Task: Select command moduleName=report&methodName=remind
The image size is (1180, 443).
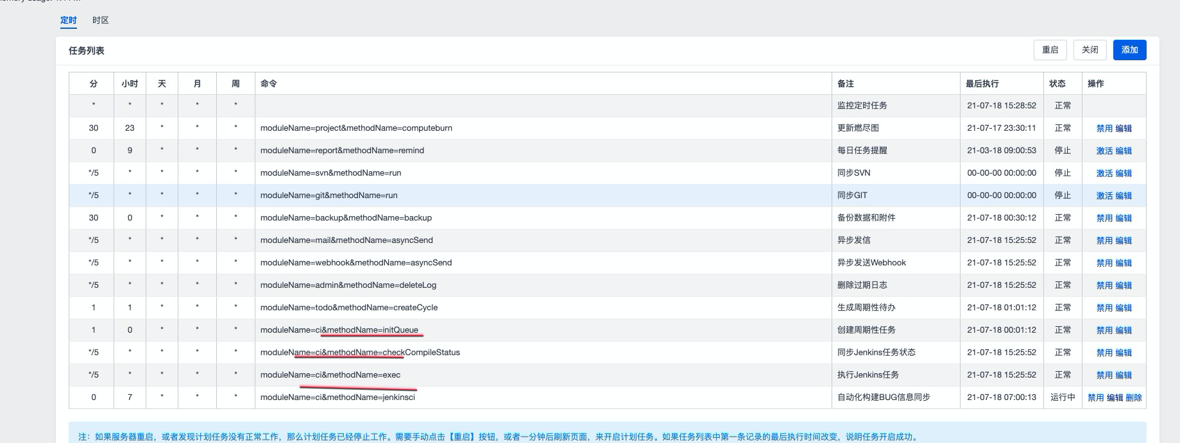Action: point(342,151)
